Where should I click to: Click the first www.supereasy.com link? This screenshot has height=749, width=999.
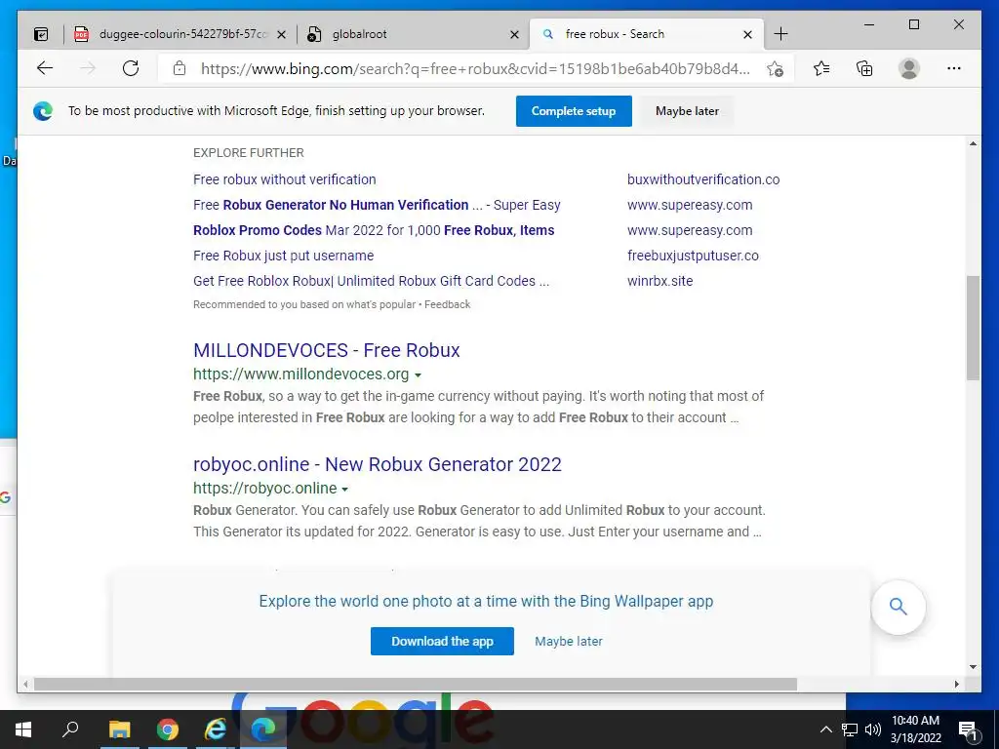click(690, 205)
